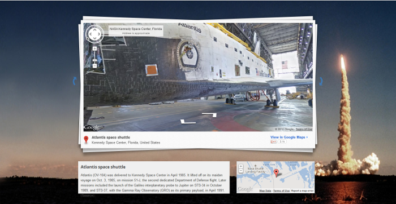
Task: Open Street View Terms of Use link
Action: click(x=304, y=129)
